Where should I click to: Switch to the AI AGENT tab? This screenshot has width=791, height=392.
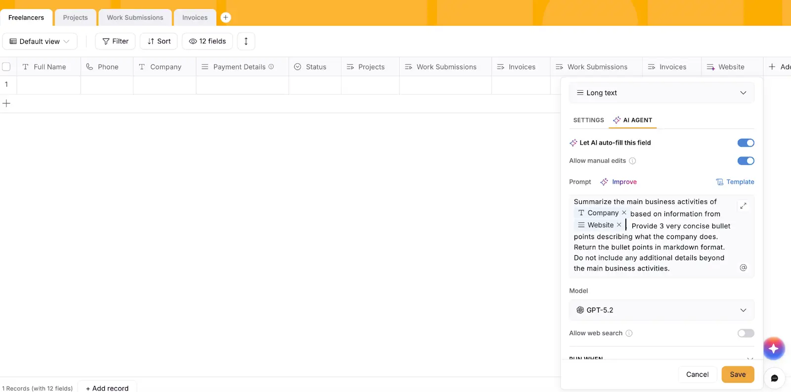(633, 120)
